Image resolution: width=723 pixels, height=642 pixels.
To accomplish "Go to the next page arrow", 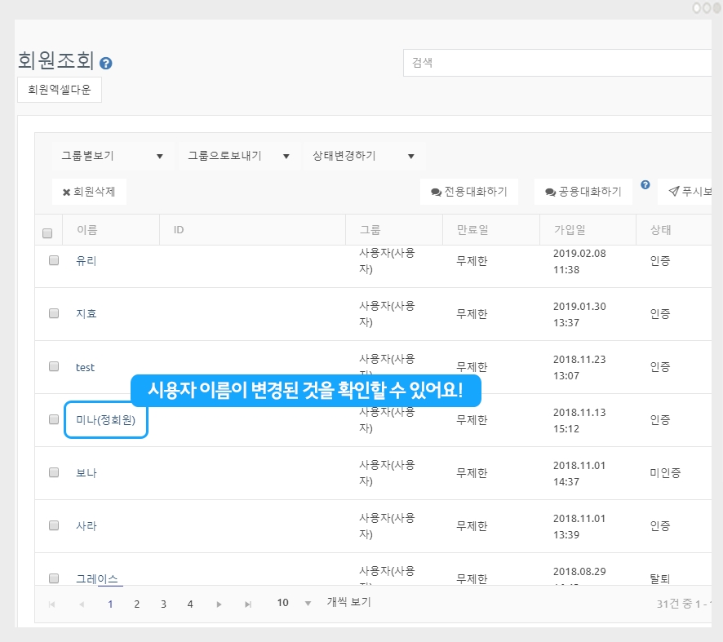I will 219,604.
